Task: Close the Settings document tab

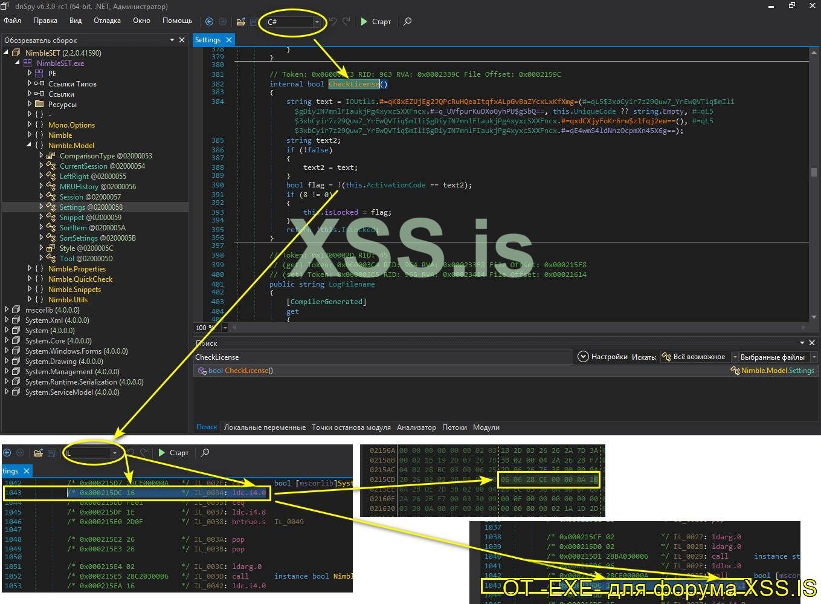Action: tap(229, 40)
